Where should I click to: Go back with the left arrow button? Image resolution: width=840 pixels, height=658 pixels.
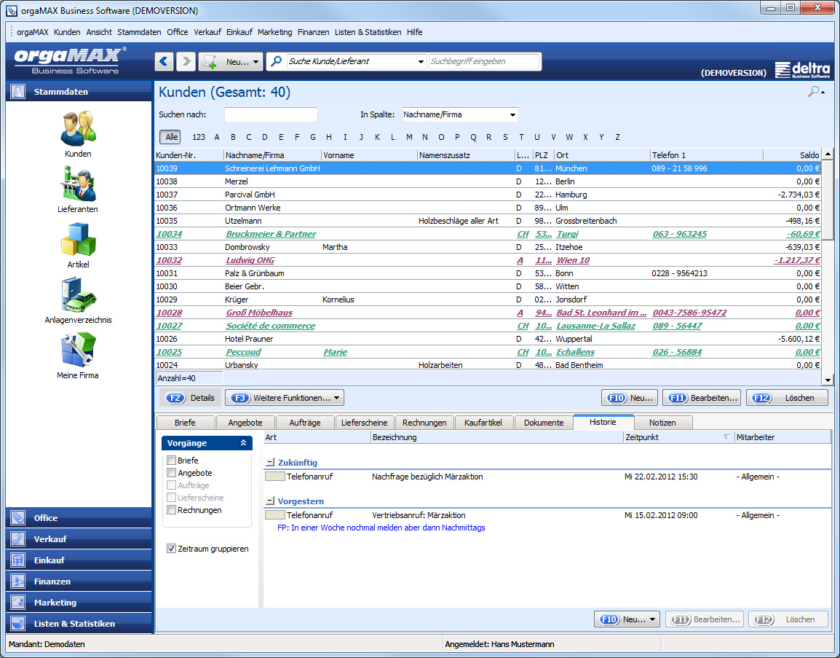click(x=165, y=61)
